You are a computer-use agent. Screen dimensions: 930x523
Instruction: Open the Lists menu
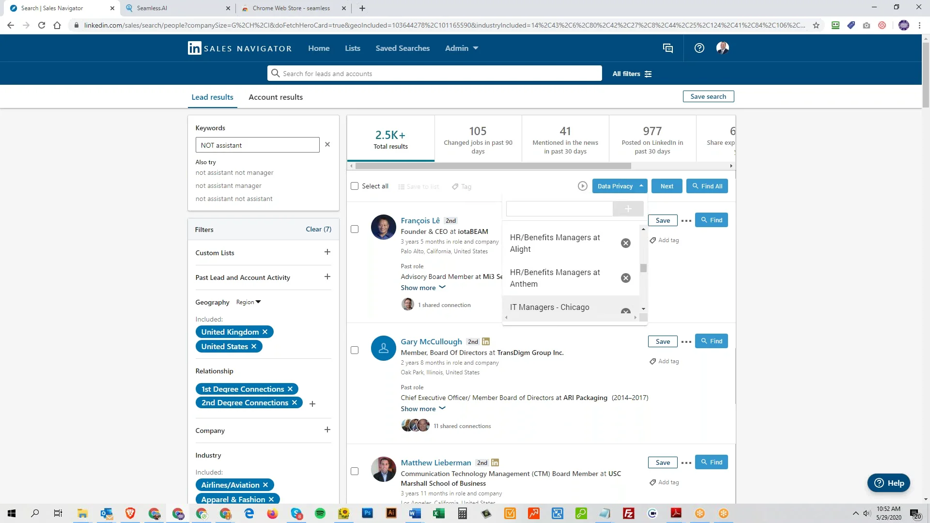click(353, 48)
